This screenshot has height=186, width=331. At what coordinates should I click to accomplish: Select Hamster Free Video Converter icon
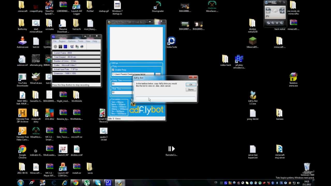coord(22,134)
